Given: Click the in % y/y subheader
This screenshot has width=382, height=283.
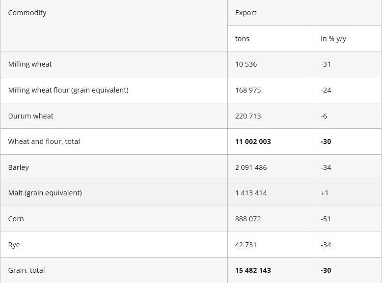Looking at the screenshot, I should pos(333,39).
